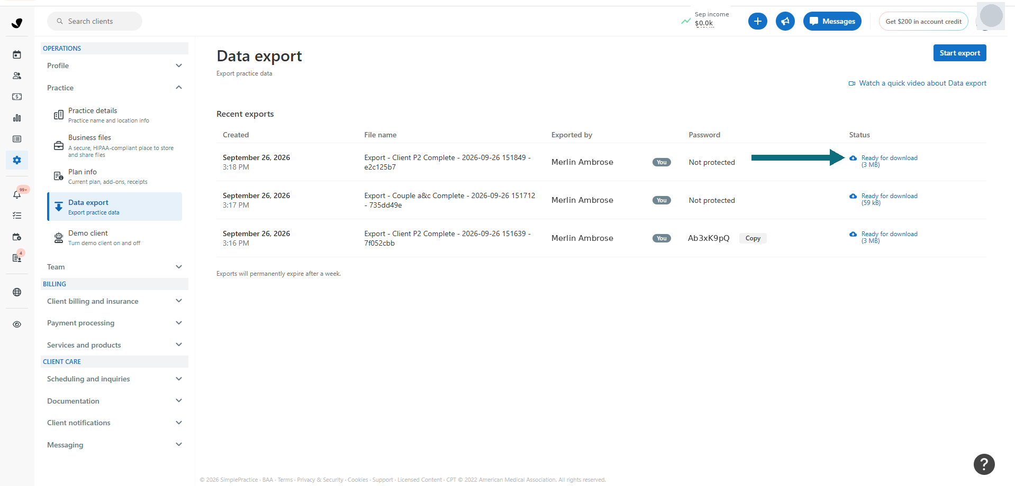Open Business files menu item

tap(114, 146)
